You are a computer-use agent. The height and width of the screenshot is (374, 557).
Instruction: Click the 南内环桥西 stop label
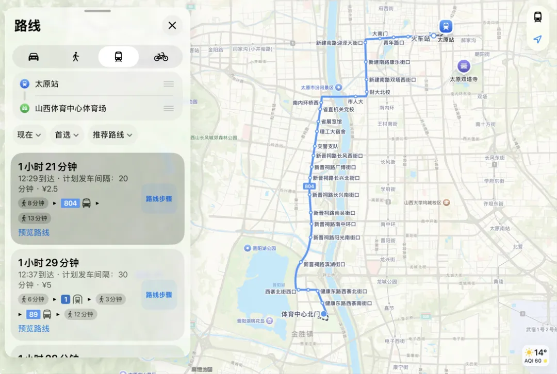[305, 103]
